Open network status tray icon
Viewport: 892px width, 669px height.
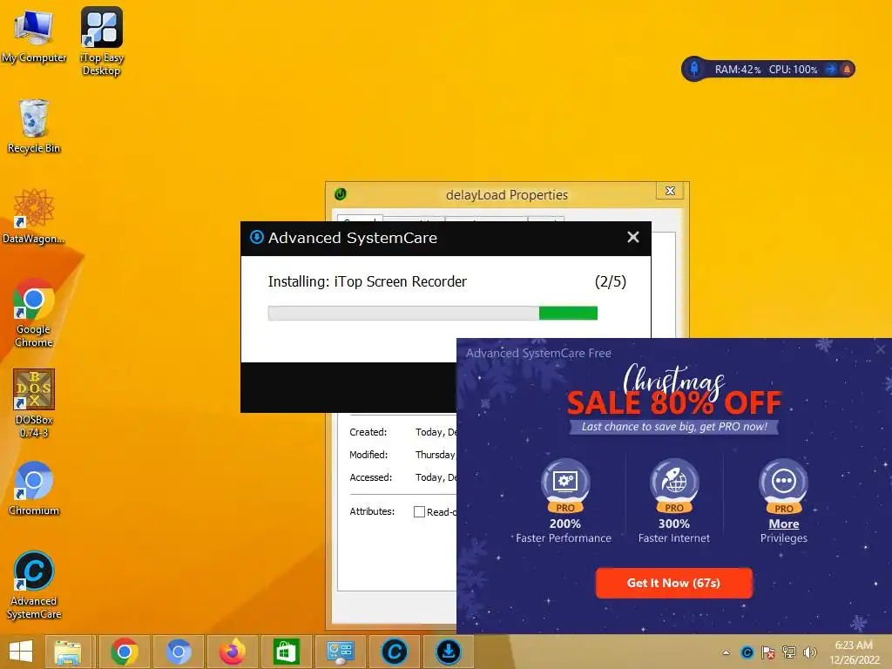coord(789,652)
